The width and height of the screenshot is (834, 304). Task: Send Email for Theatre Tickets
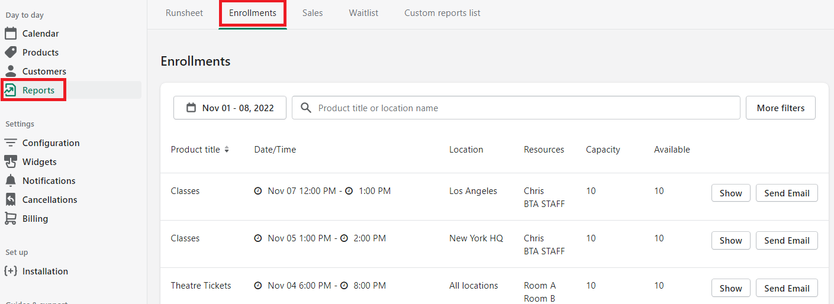click(787, 288)
